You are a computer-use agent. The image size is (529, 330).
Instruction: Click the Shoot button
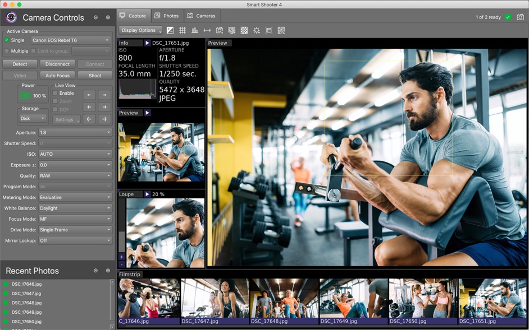pyautogui.click(x=95, y=76)
